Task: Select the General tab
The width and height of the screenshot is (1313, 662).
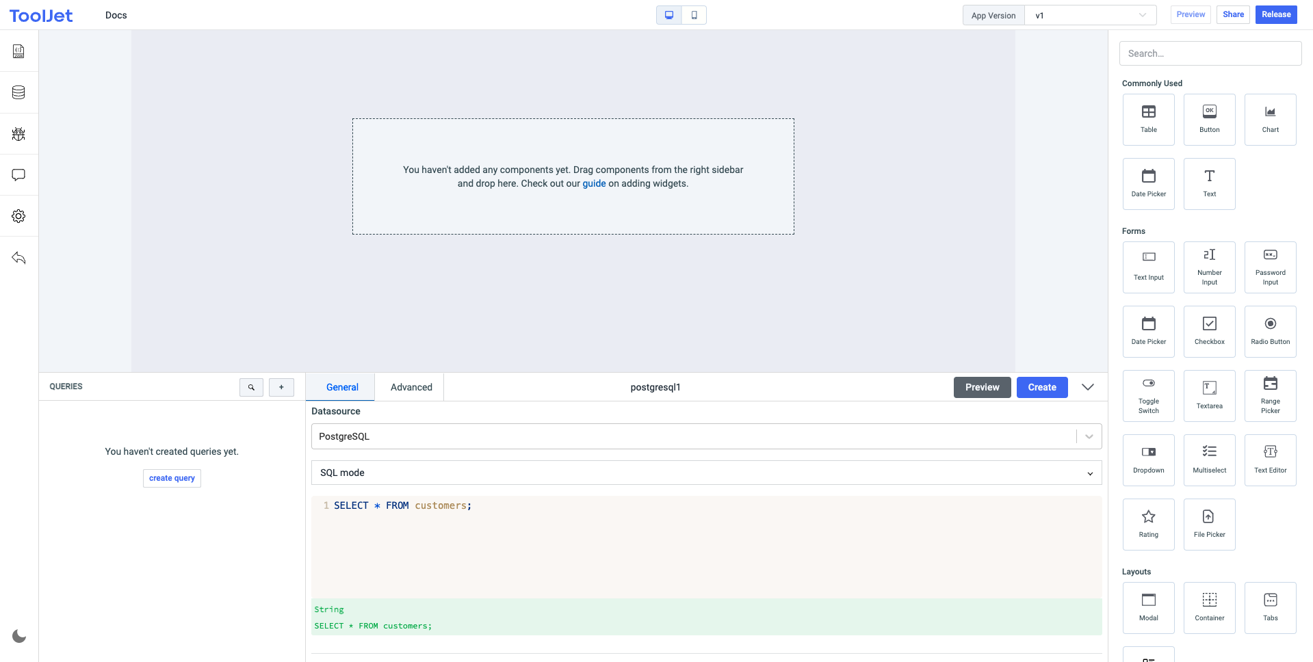Action: tap(342, 387)
